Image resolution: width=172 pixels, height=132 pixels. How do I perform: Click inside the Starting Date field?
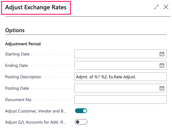(117, 54)
